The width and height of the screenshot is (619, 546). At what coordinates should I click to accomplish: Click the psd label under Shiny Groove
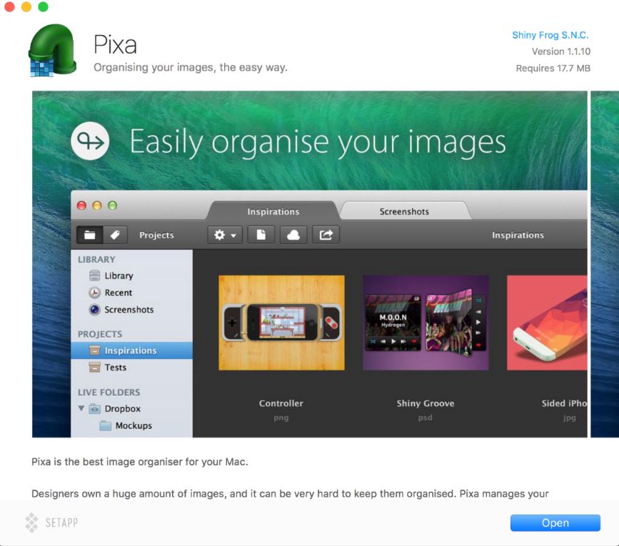(426, 418)
